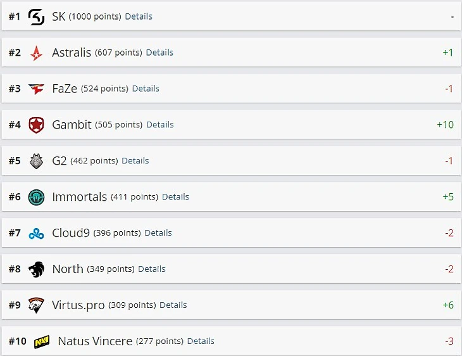Click the Virtus.pro bear logo
The image size is (462, 356).
[x=37, y=305]
